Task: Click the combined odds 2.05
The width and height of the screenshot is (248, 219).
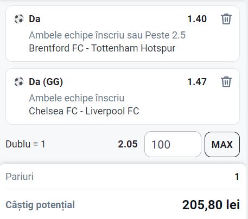Action: click(128, 144)
